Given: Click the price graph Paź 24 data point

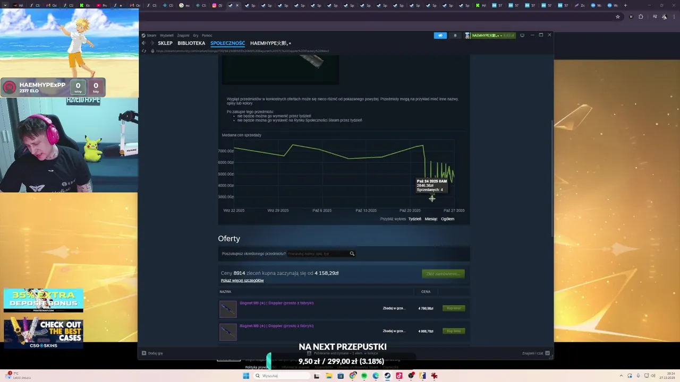Looking at the screenshot, I should [431, 198].
